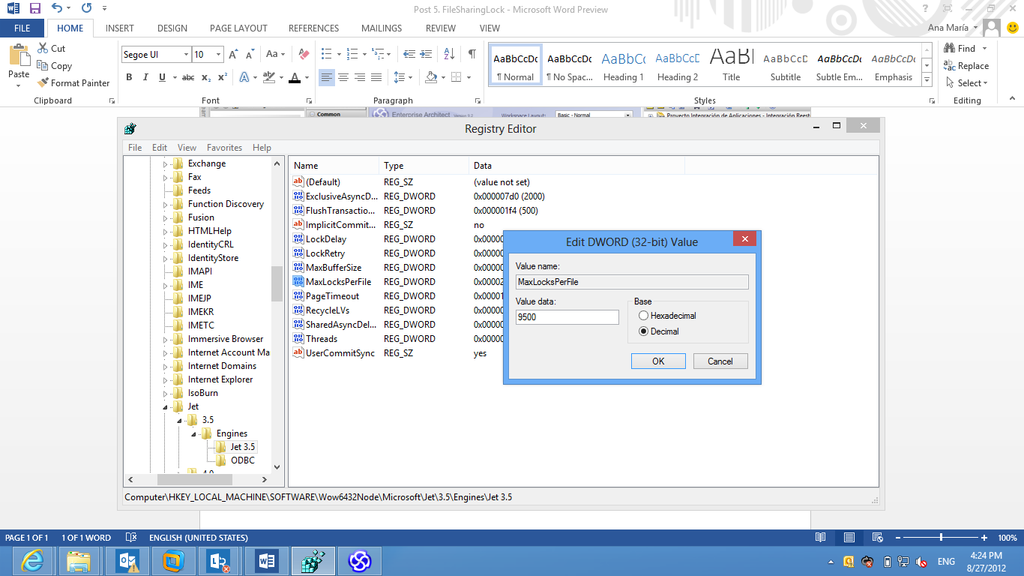1024x576 pixels.
Task: Click the Bold formatting icon in Word
Action: click(129, 77)
